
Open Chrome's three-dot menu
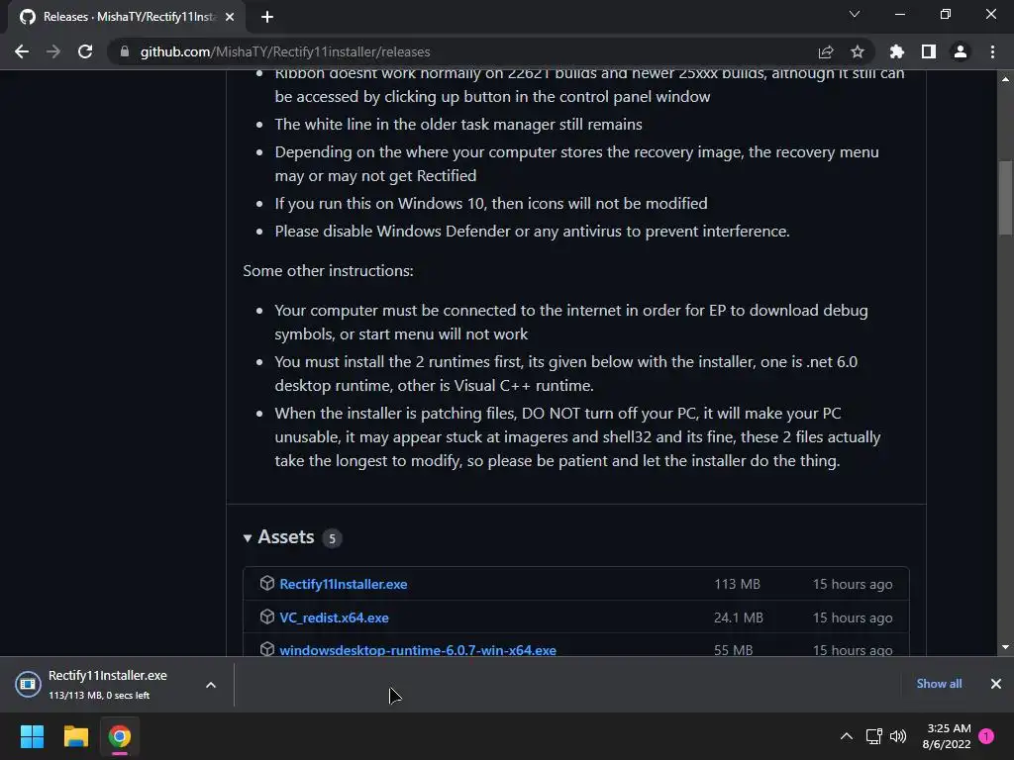(x=992, y=51)
